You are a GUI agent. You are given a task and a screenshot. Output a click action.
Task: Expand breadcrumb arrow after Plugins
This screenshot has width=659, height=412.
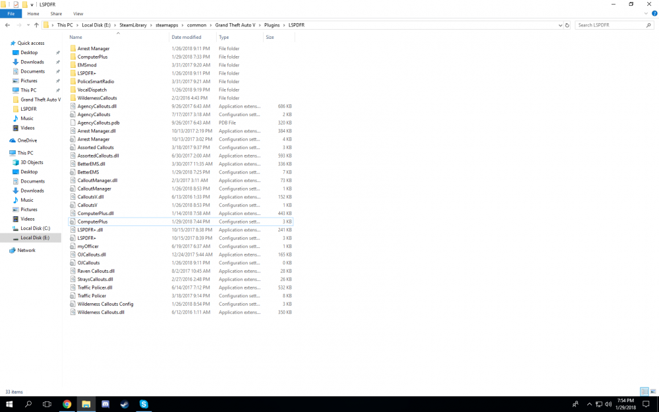point(283,25)
